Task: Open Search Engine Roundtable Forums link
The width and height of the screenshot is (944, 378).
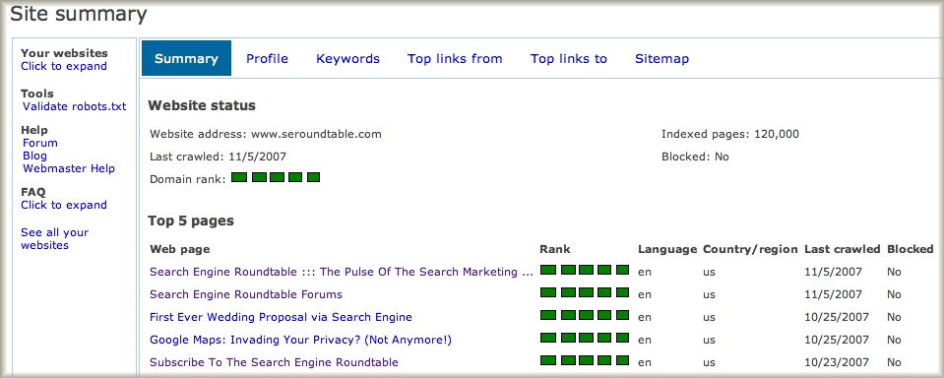Action: pyautogui.click(x=246, y=294)
